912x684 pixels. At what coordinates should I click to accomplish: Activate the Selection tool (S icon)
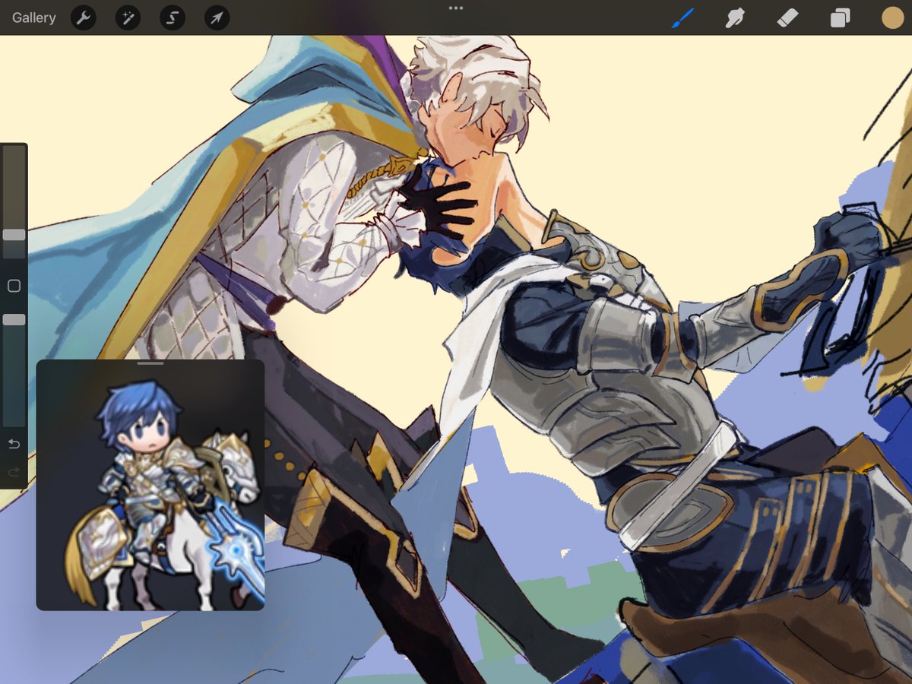pyautogui.click(x=172, y=17)
